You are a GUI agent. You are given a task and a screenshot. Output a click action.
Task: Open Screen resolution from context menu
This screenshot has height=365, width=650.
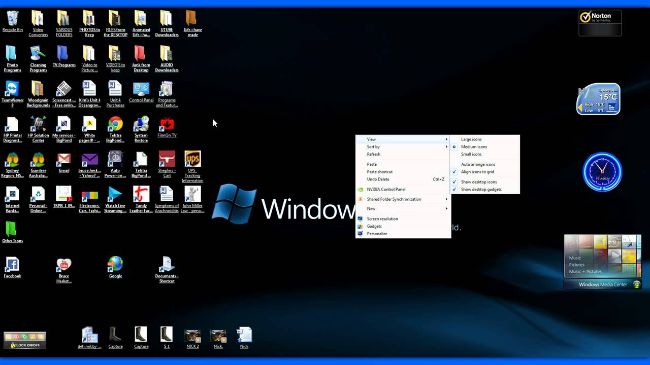403,219
